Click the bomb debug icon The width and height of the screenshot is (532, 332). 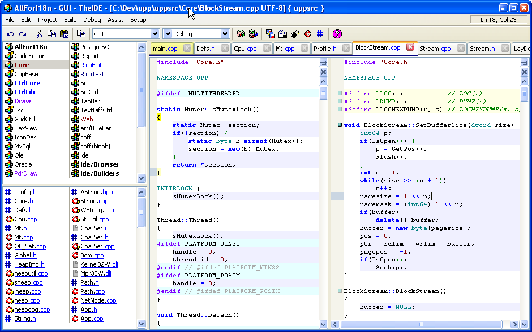click(295, 34)
